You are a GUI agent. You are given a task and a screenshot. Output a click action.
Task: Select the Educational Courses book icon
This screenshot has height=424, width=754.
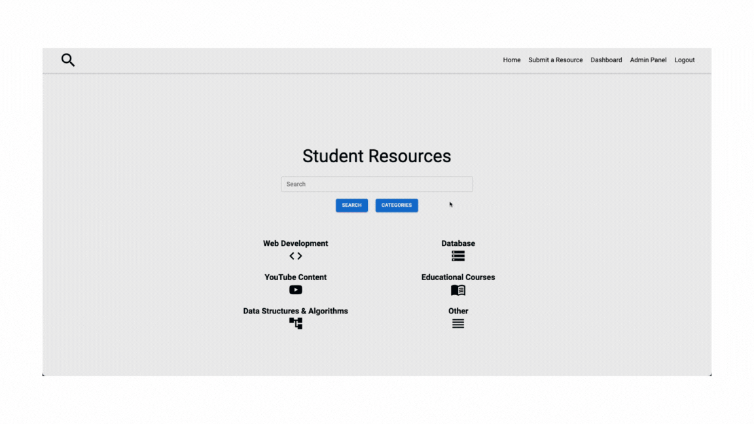[458, 290]
